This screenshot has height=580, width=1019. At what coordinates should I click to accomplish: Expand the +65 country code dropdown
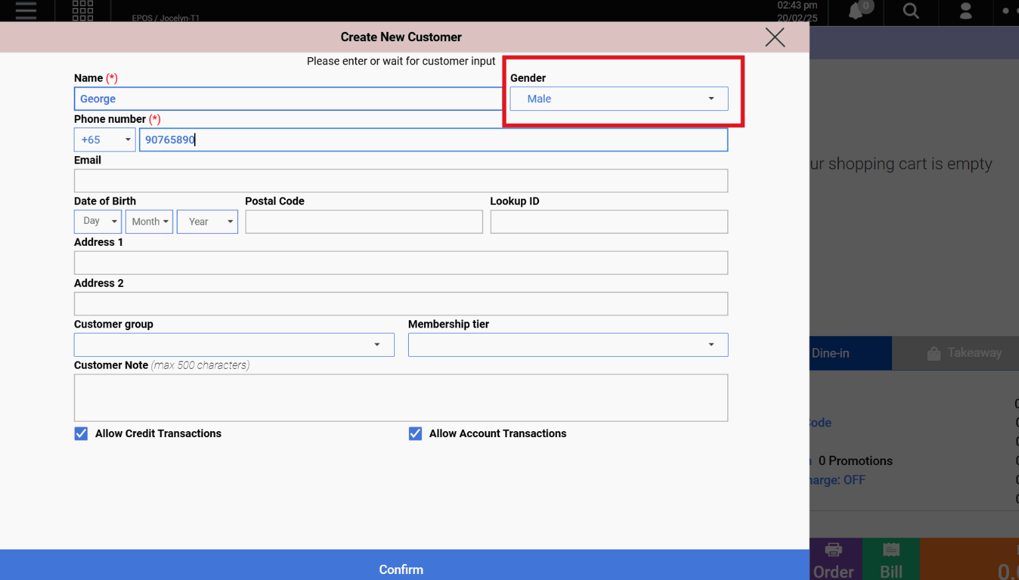(x=104, y=140)
